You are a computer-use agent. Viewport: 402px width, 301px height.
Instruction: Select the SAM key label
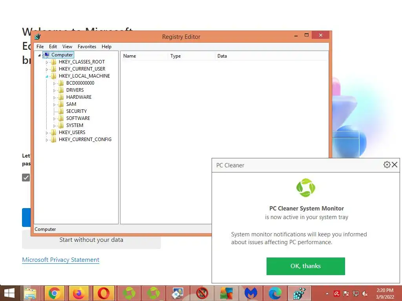coord(71,104)
